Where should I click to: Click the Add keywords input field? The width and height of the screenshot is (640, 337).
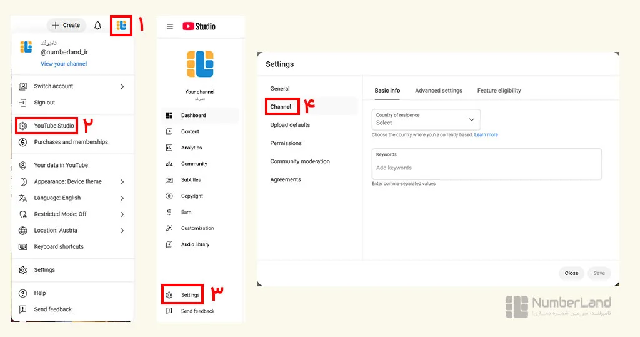(486, 164)
